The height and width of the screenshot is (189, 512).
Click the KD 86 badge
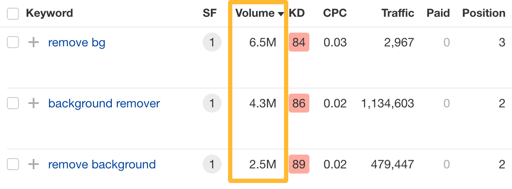tap(299, 104)
